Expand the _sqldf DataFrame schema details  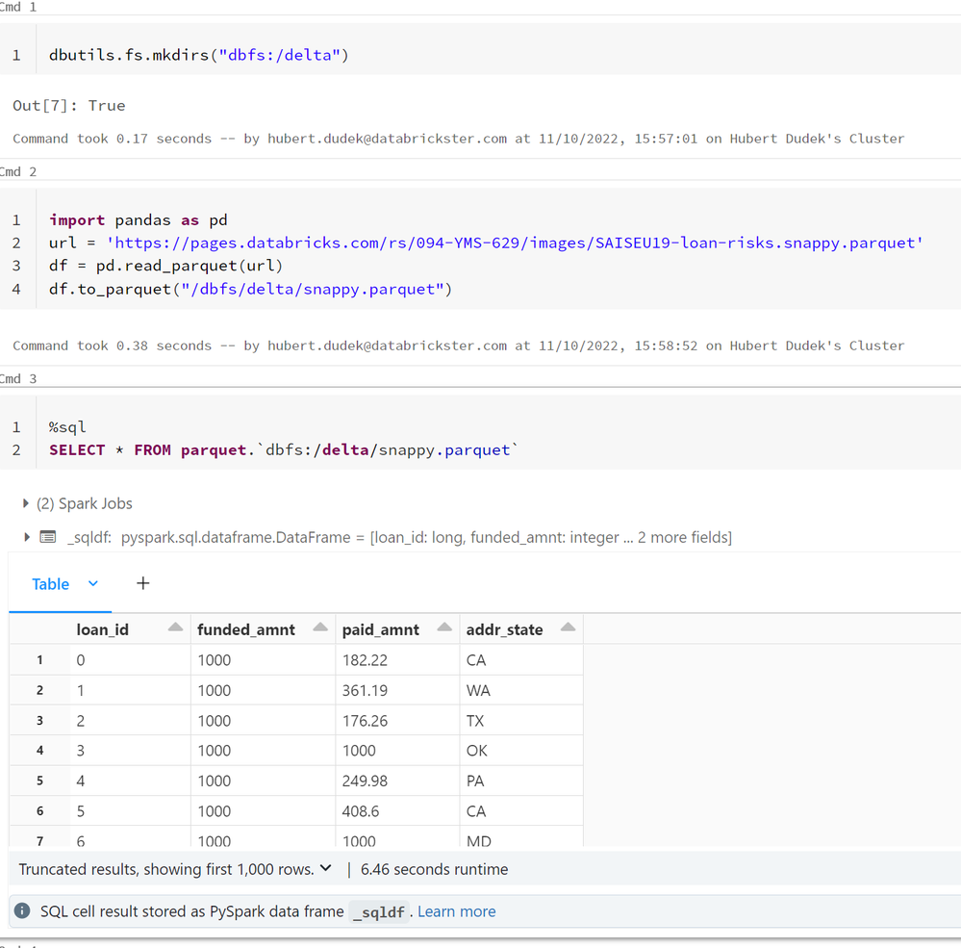[25, 537]
